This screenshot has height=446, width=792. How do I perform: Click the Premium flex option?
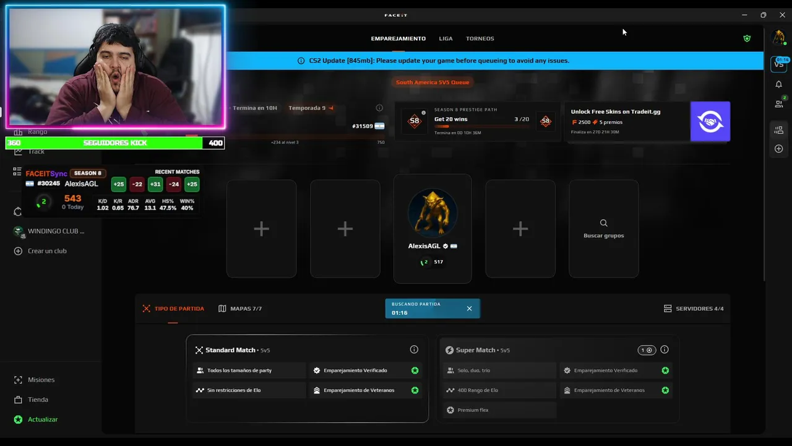(499, 410)
